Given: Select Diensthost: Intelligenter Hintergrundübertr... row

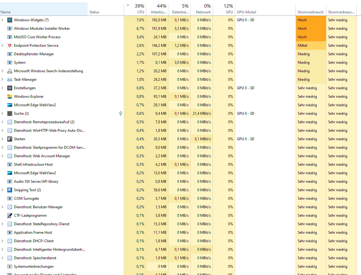Looking at the screenshot, I should [178, 250].
